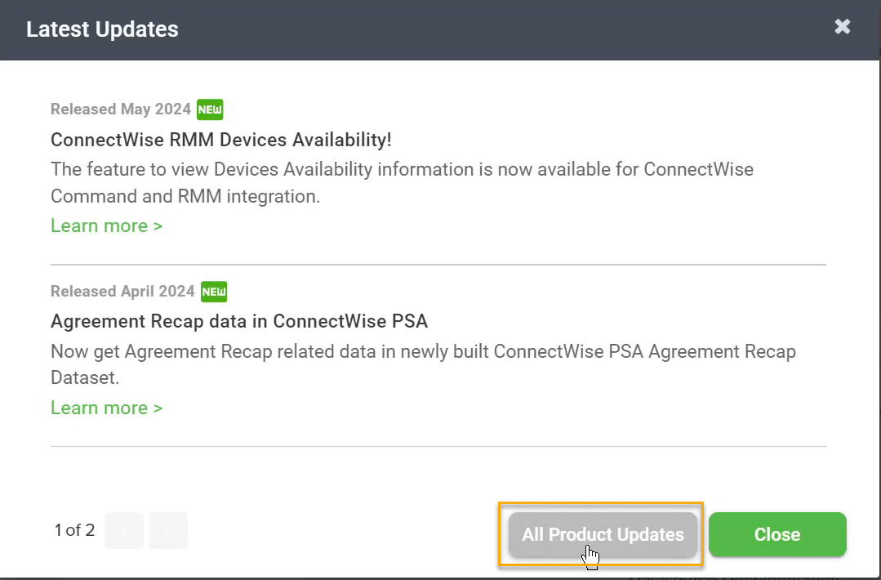This screenshot has height=580, width=881.
Task: Click the All Product Updates button
Action: [x=603, y=534]
